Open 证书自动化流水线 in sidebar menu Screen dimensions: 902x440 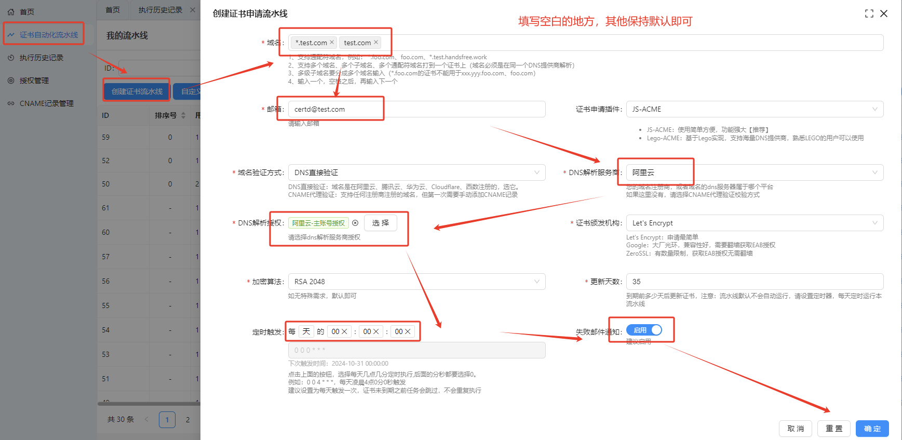[x=48, y=35]
